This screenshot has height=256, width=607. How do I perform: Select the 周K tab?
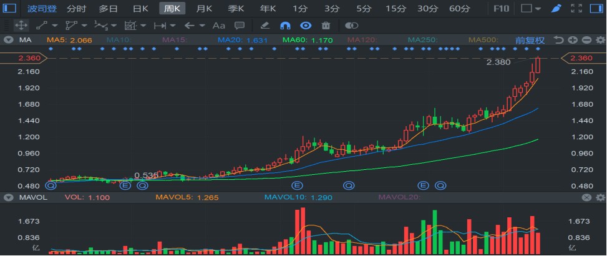click(172, 9)
